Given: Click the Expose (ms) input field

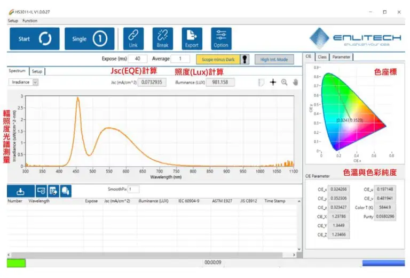Looking at the screenshot, I should 138,59.
